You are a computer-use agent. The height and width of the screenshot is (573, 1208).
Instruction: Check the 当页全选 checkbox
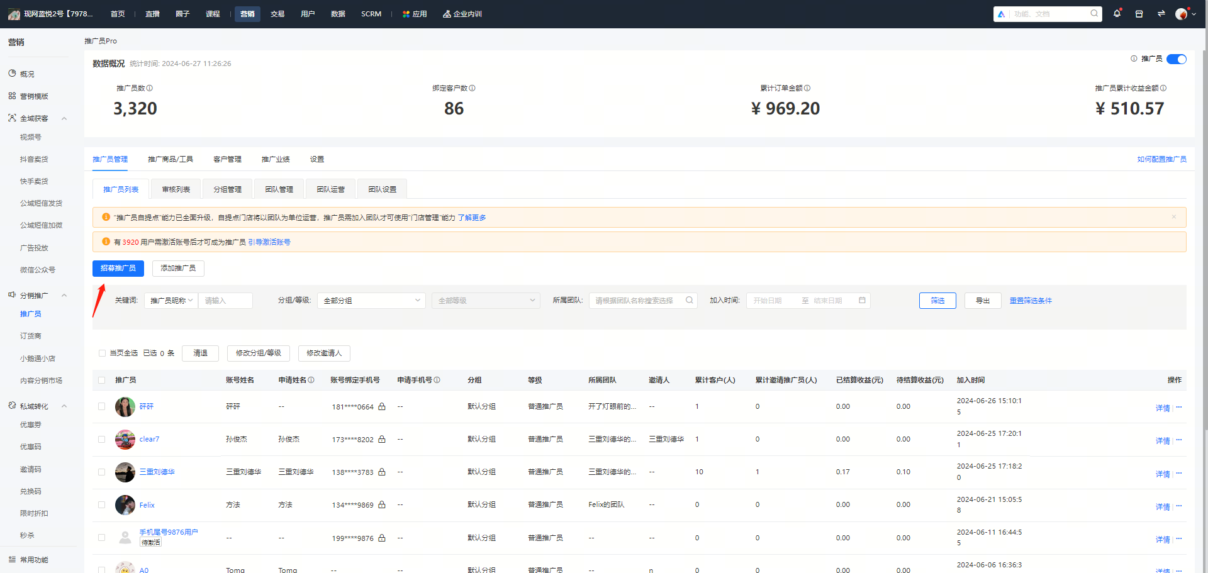[102, 353]
